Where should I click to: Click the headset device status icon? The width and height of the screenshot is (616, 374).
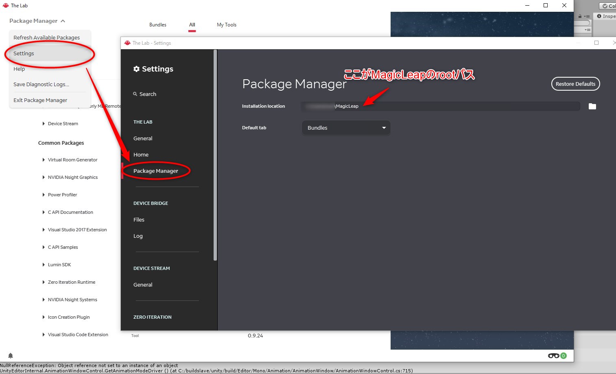553,356
